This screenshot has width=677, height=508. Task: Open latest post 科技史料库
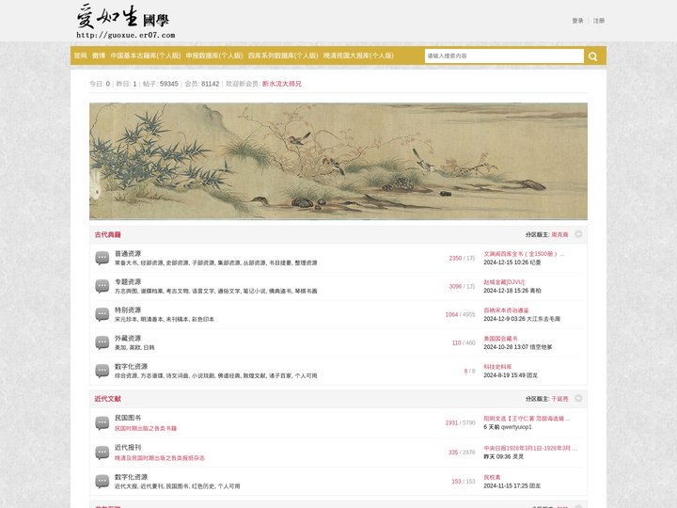(x=497, y=367)
